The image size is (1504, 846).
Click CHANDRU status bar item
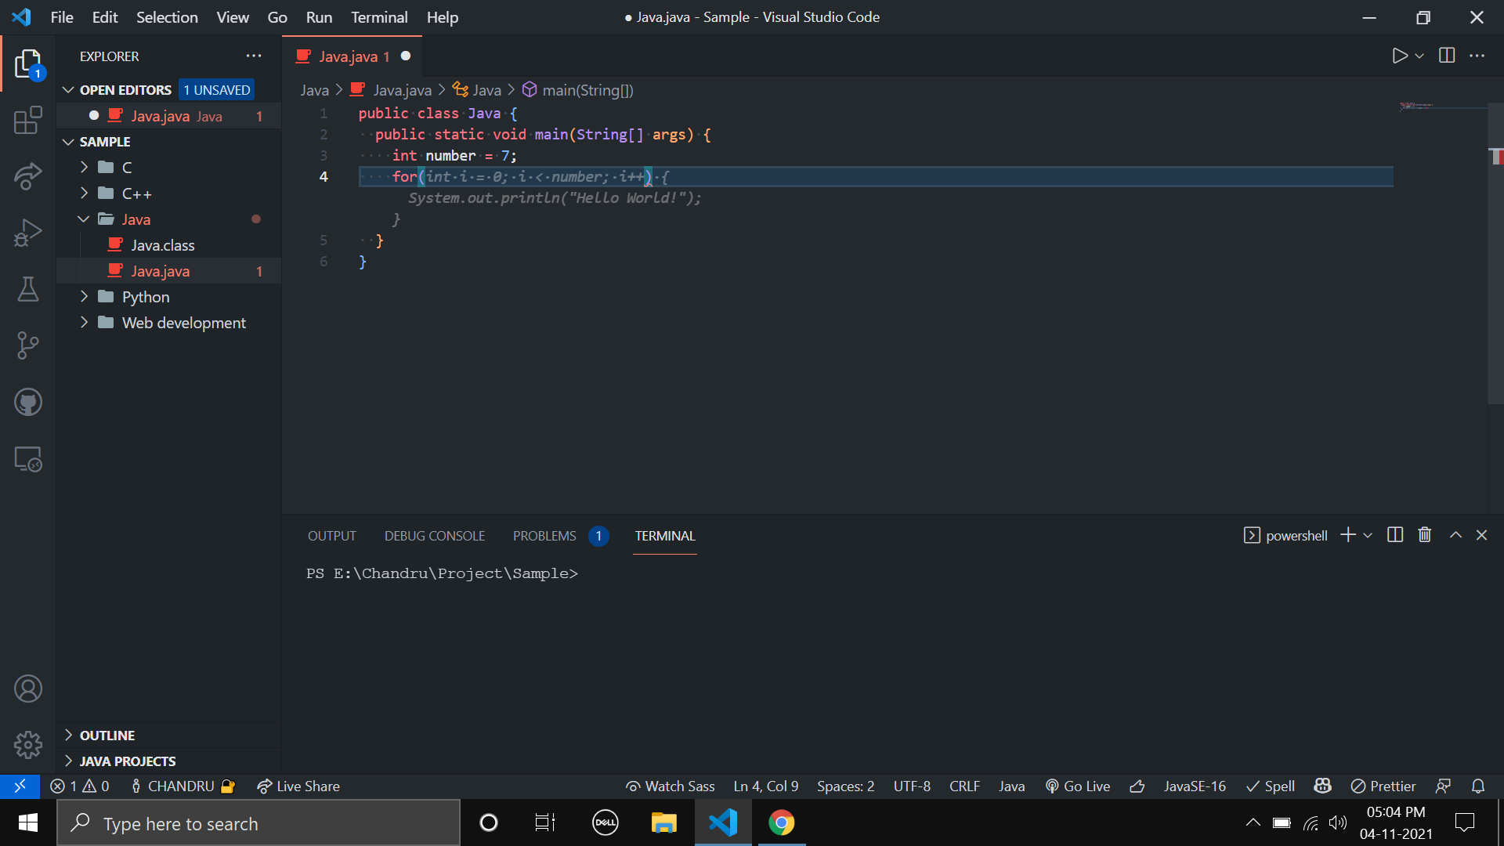[x=183, y=786]
